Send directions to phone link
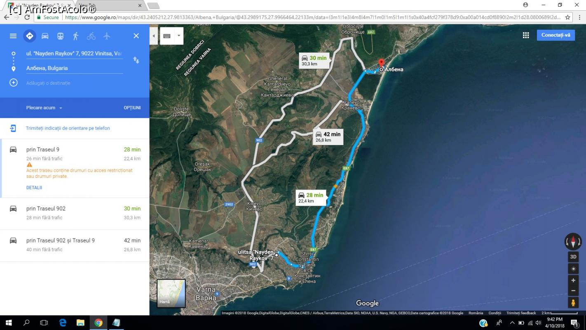The width and height of the screenshot is (586, 330). tap(68, 128)
